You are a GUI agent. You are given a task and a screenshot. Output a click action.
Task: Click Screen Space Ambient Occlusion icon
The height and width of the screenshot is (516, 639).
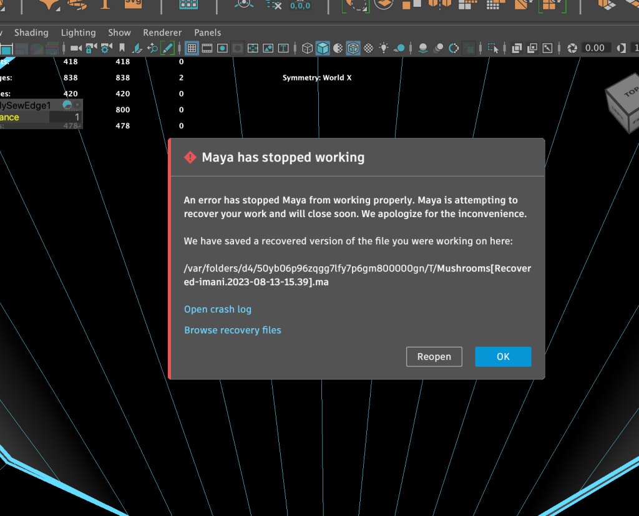point(423,48)
